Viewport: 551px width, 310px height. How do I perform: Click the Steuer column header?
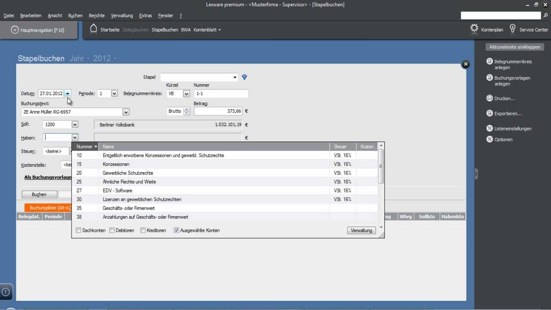[343, 147]
